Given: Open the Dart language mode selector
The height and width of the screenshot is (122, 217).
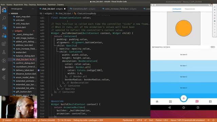Looking at the screenshot, I should coord(151,120).
